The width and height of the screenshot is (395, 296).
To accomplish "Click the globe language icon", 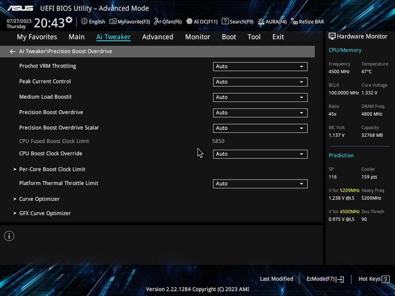I will tap(84, 21).
